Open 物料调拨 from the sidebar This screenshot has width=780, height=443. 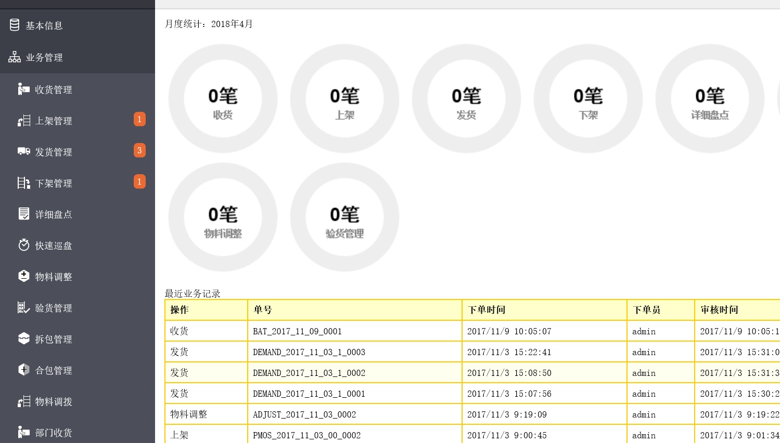coord(53,401)
